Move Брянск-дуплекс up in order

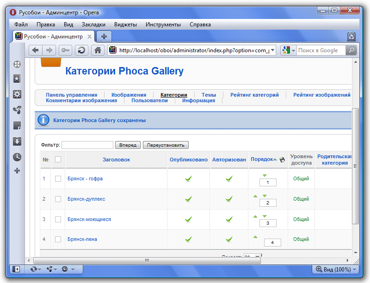coord(255,196)
